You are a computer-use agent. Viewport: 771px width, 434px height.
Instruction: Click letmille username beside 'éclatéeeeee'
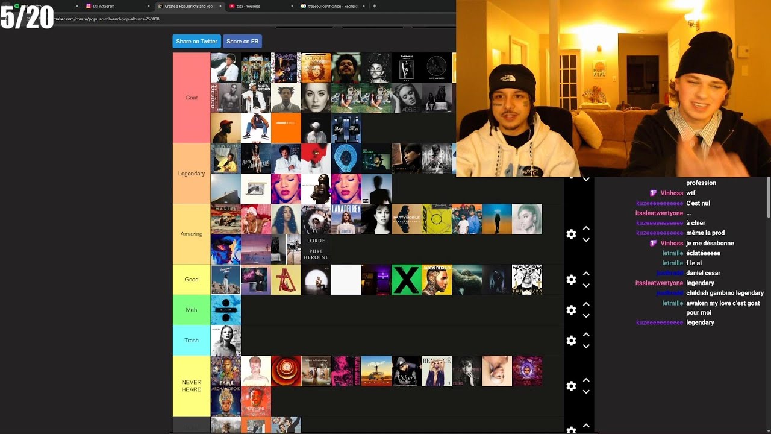(x=673, y=253)
